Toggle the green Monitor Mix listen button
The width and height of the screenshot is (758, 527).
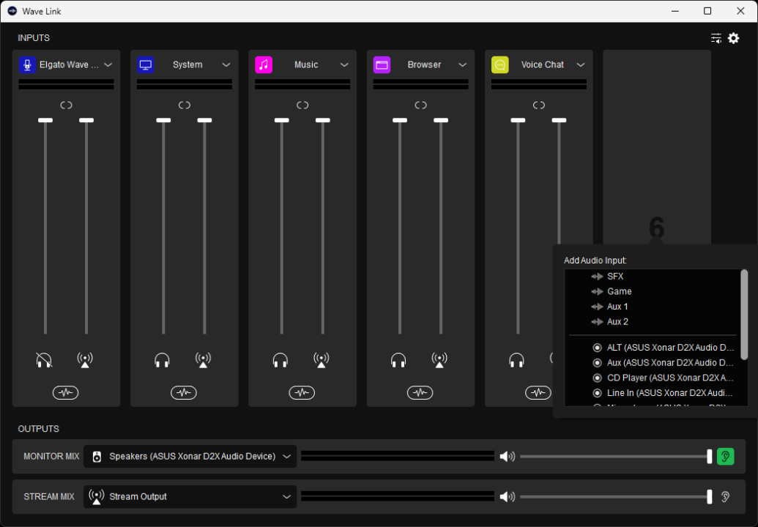pyautogui.click(x=725, y=457)
